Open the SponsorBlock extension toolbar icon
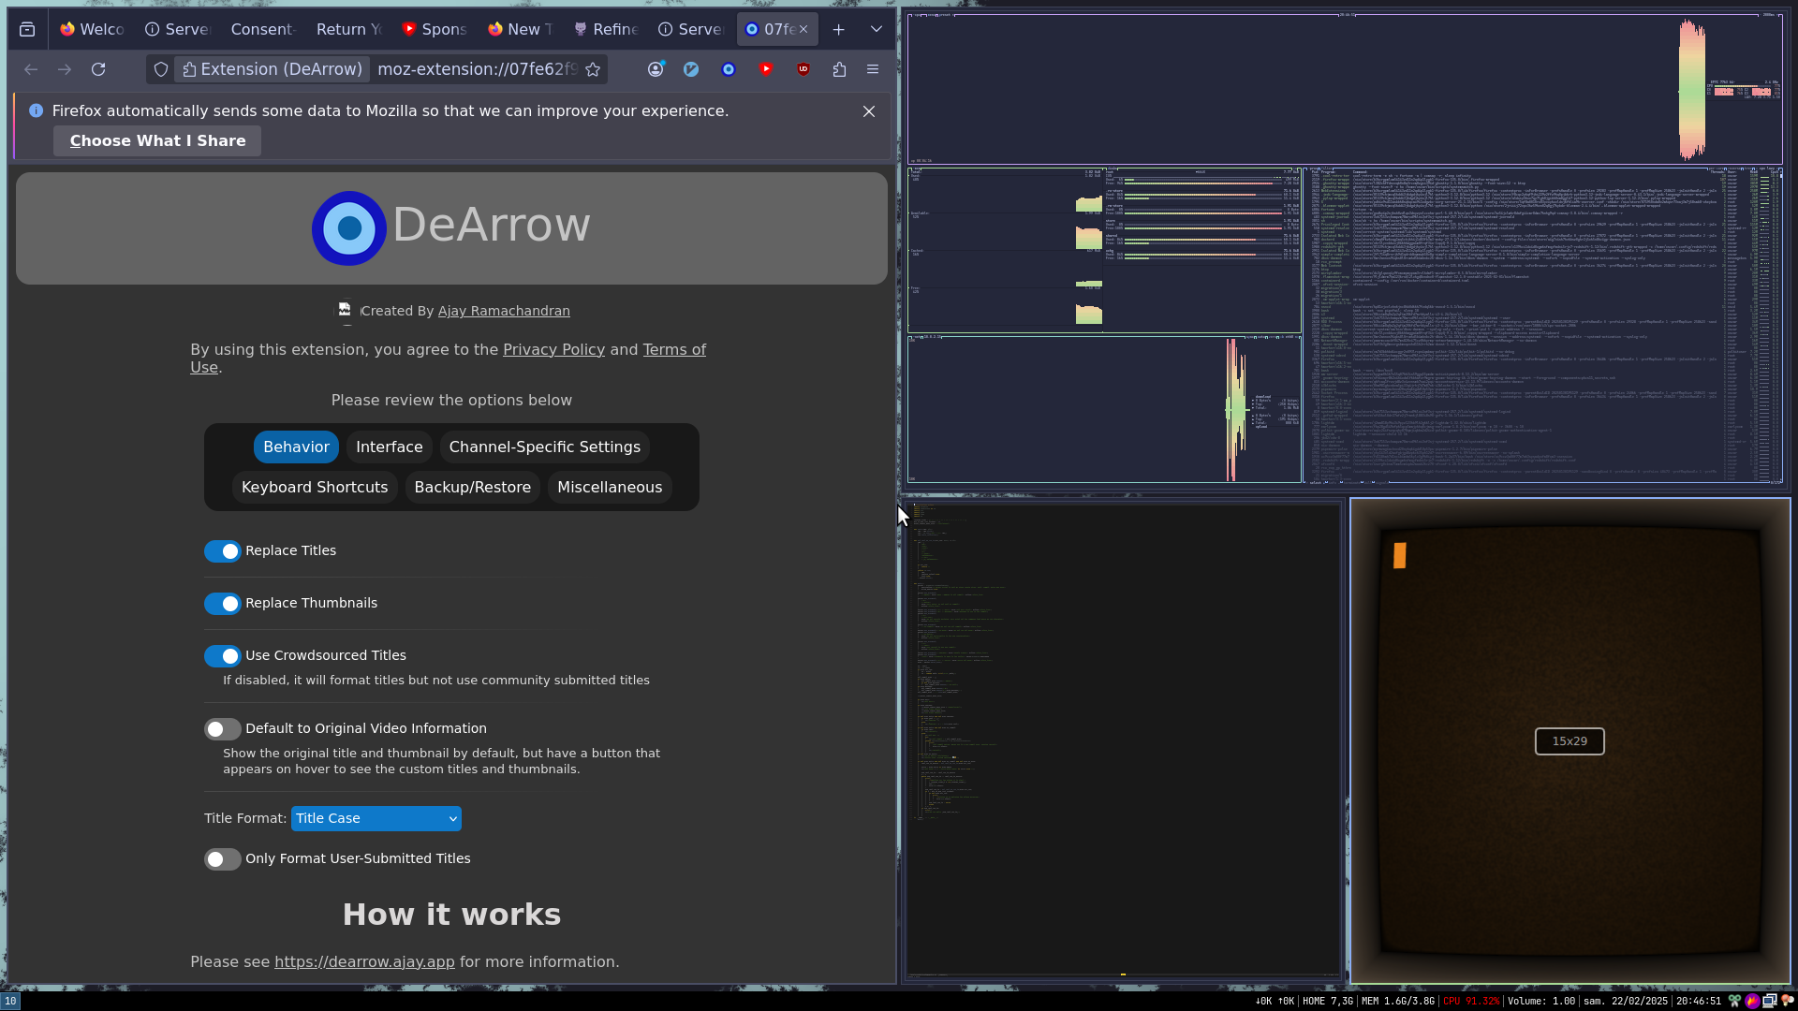The height and width of the screenshot is (1011, 1798). [x=766, y=69]
